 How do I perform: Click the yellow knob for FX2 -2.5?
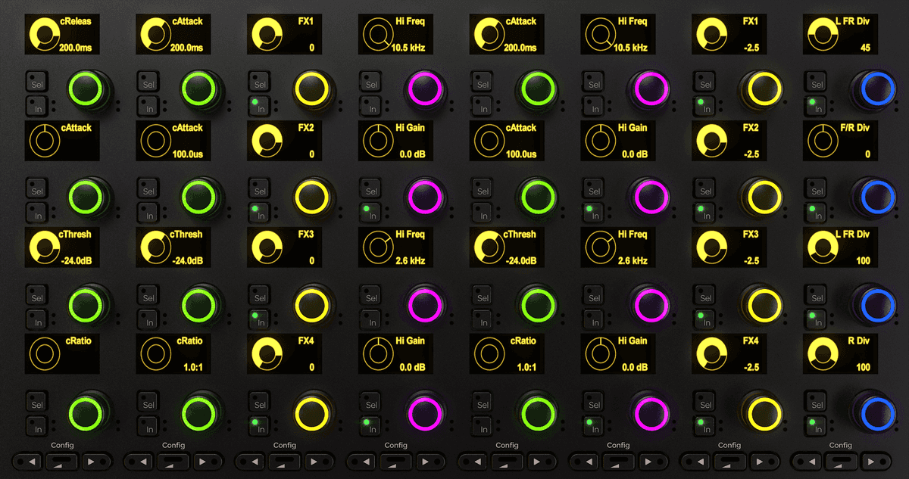764,196
